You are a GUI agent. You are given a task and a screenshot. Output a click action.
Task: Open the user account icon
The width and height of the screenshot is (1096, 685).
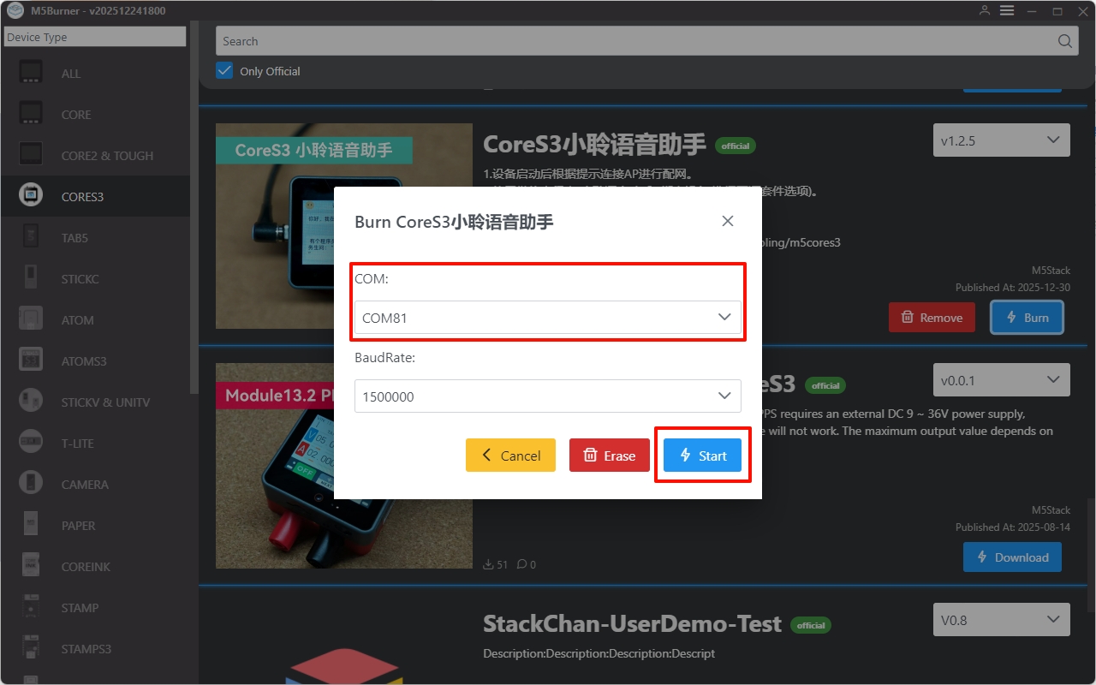tap(985, 10)
